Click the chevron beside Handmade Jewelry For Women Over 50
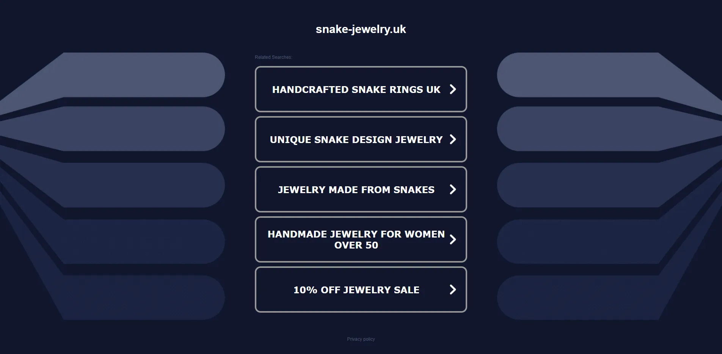This screenshot has height=354, width=722. pyautogui.click(x=452, y=239)
